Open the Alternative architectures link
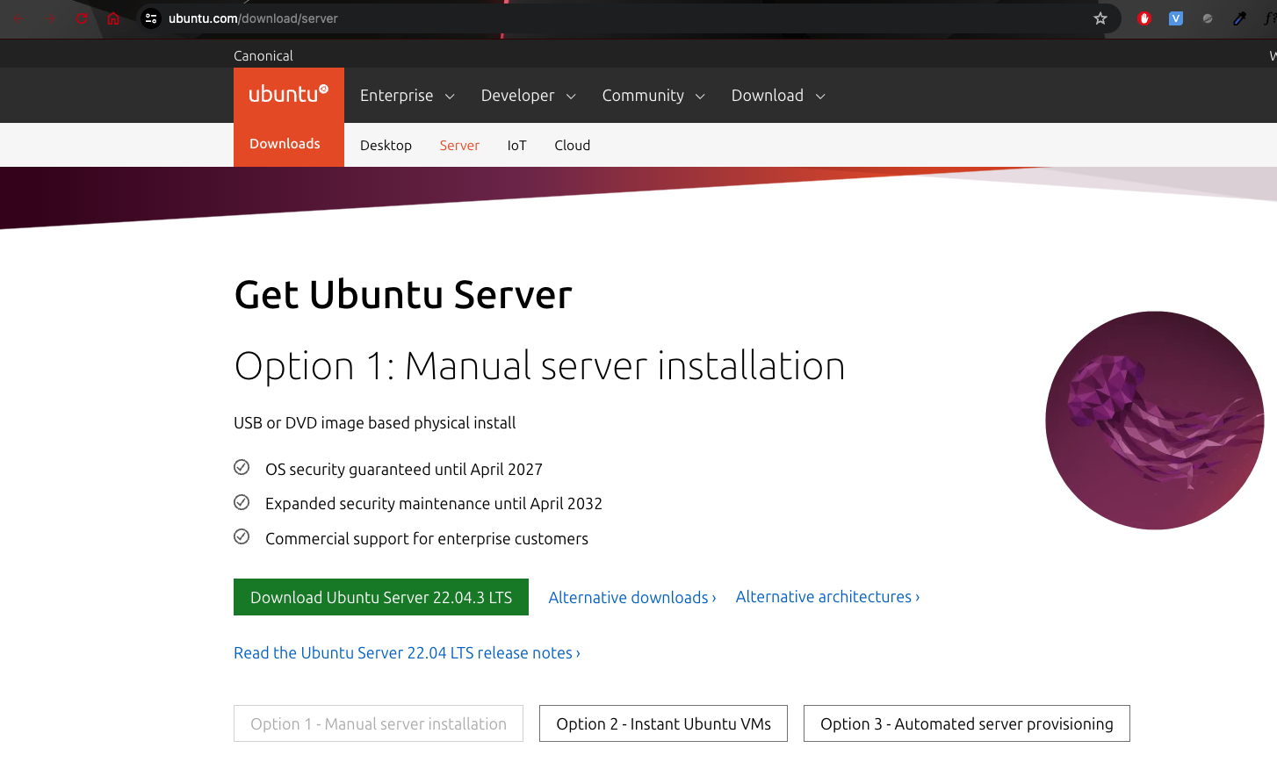The width and height of the screenshot is (1277, 784). (828, 597)
